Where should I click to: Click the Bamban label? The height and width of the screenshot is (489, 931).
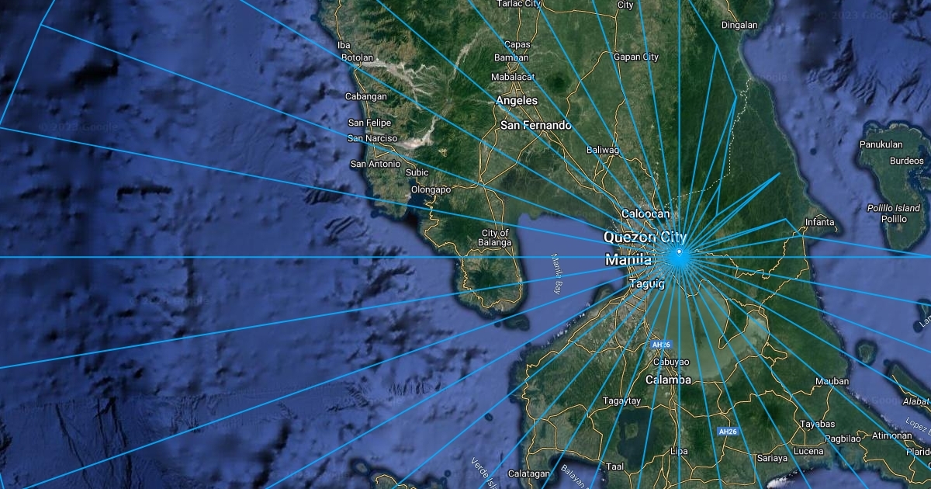pos(511,57)
